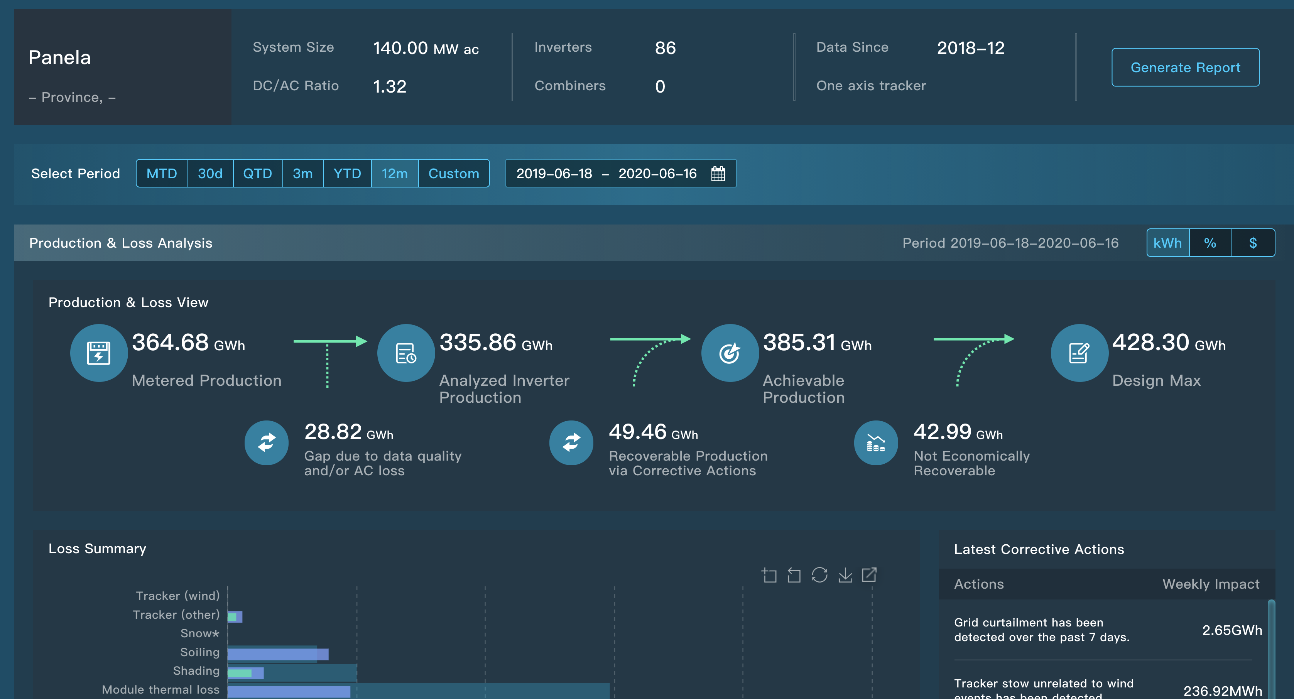Image resolution: width=1294 pixels, height=699 pixels.
Task: Download the Loss Summary chart image
Action: (x=845, y=575)
